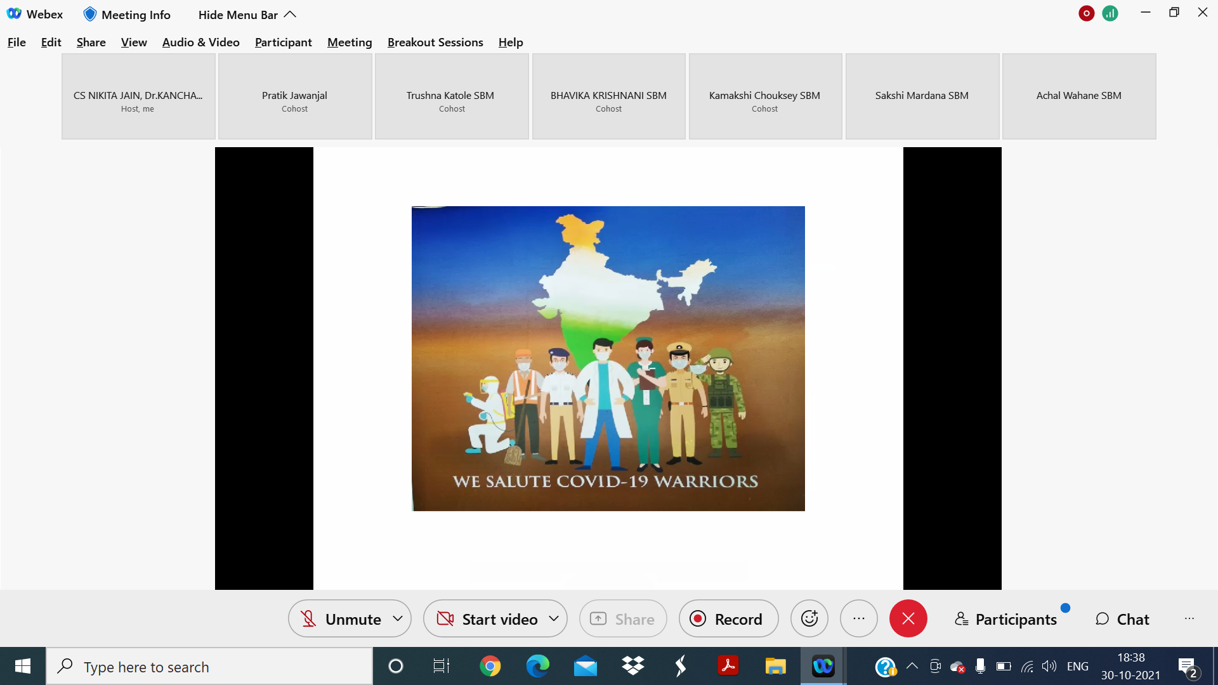Expand audio options arrow beside Unmute

pos(398,618)
